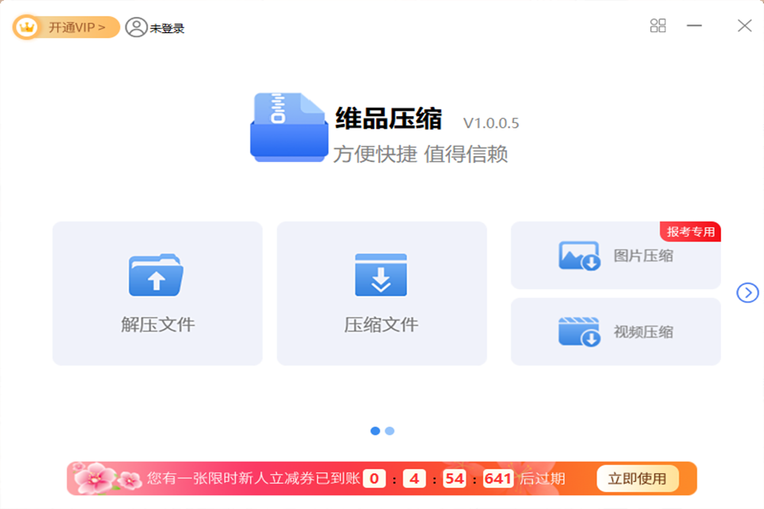Click the blue zip-folder app logo
Viewport: 764px width, 509px height.
coord(289,127)
